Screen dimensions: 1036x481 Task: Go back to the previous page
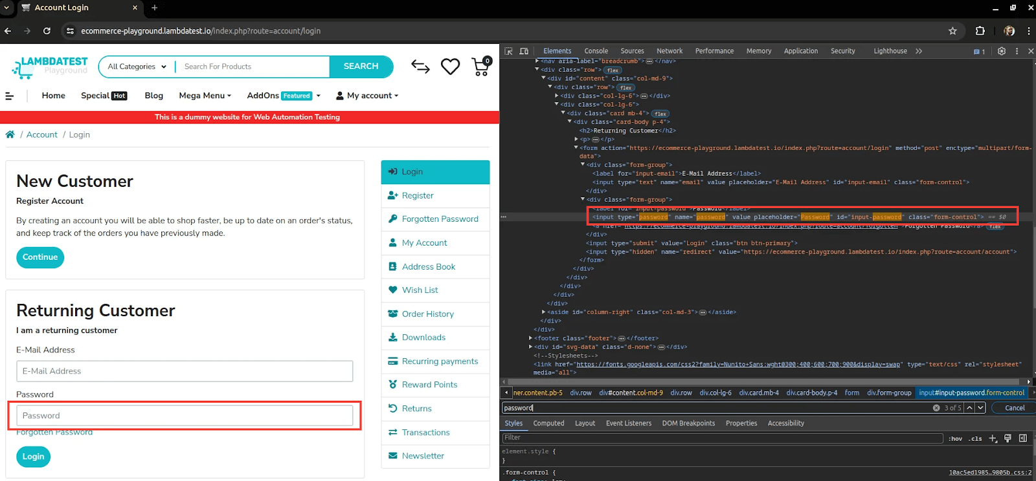(8, 31)
